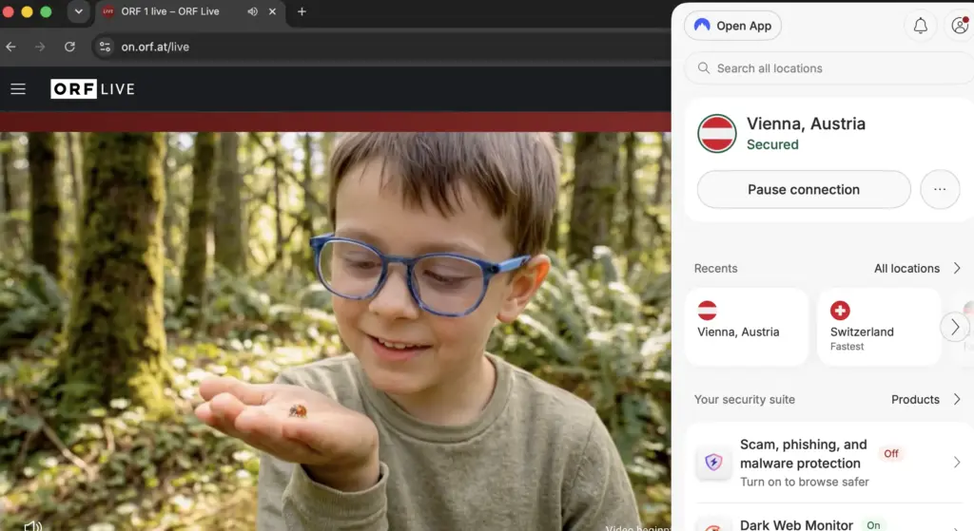Click the Off badge for malware protection
The width and height of the screenshot is (974, 531).
pyautogui.click(x=890, y=453)
